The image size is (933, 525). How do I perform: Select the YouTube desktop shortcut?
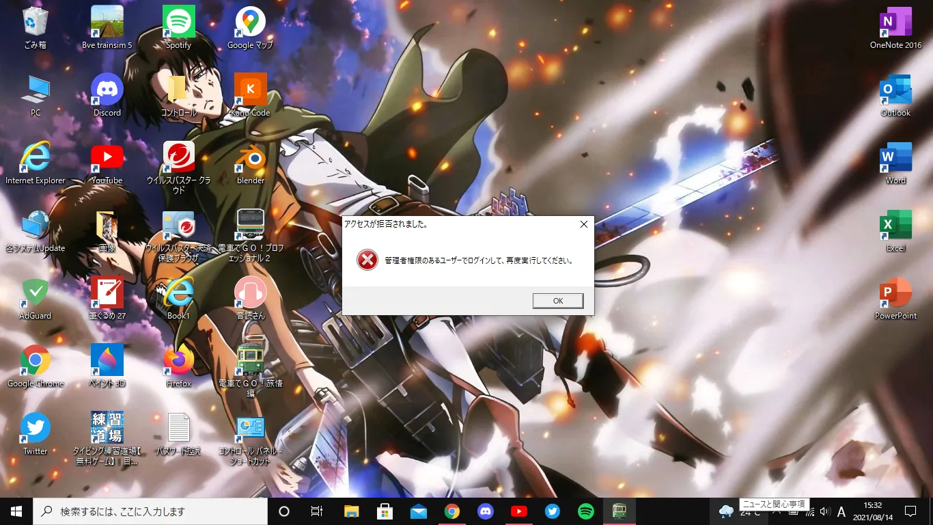pyautogui.click(x=107, y=163)
